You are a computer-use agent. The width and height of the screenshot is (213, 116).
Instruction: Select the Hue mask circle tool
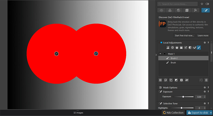190,47
